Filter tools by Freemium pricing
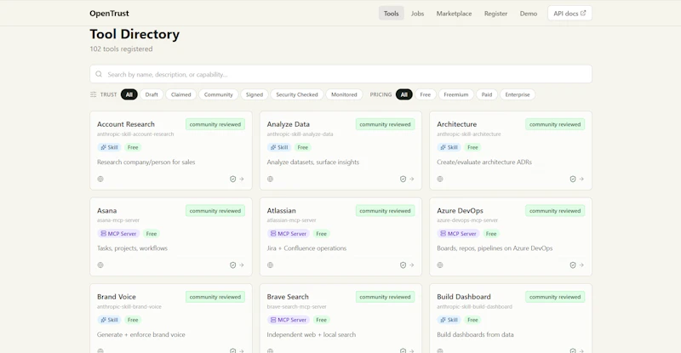This screenshot has width=681, height=353. point(456,94)
